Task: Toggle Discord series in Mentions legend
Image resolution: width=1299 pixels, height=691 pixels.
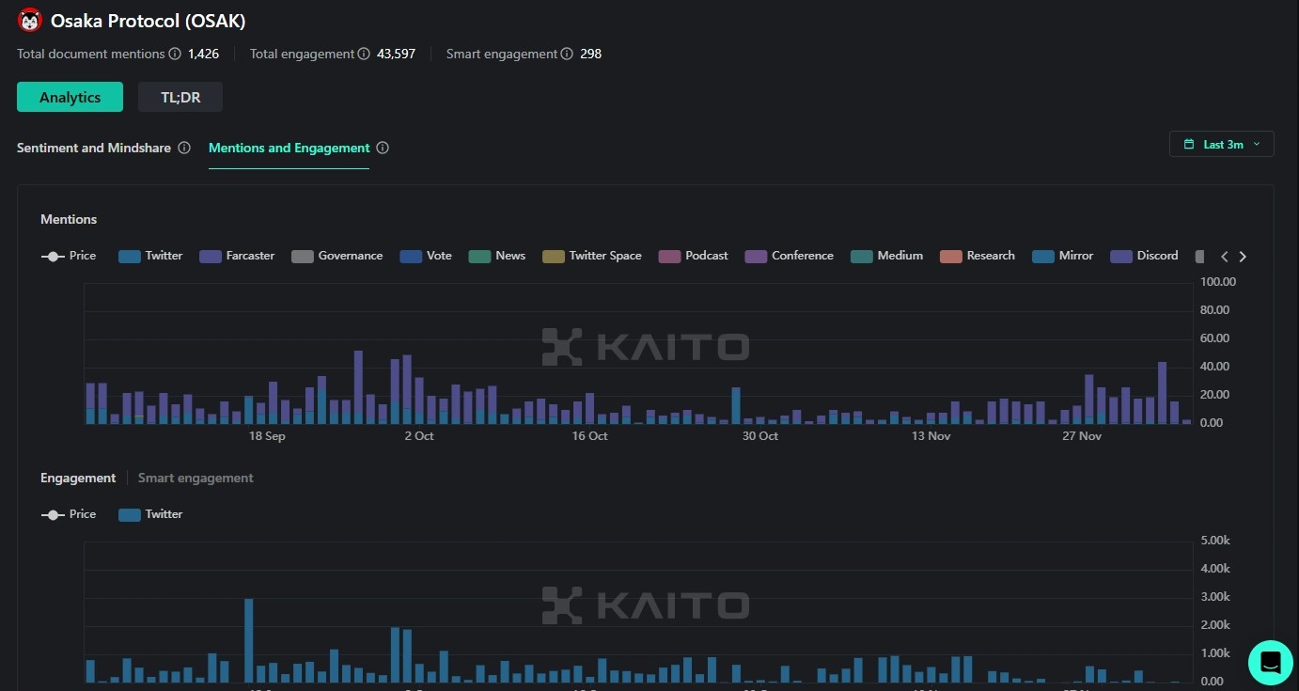Action: click(x=1144, y=256)
